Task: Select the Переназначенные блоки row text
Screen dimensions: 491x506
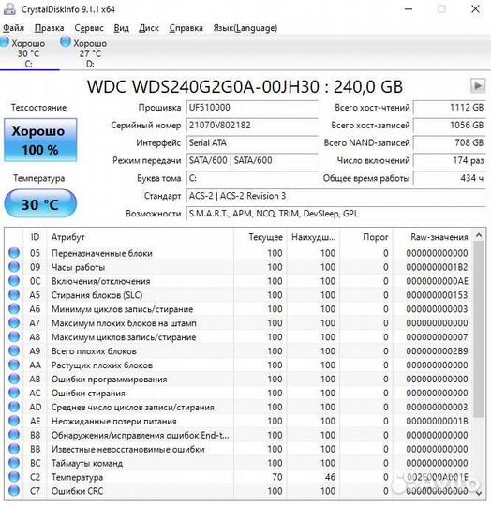Action: click(101, 253)
